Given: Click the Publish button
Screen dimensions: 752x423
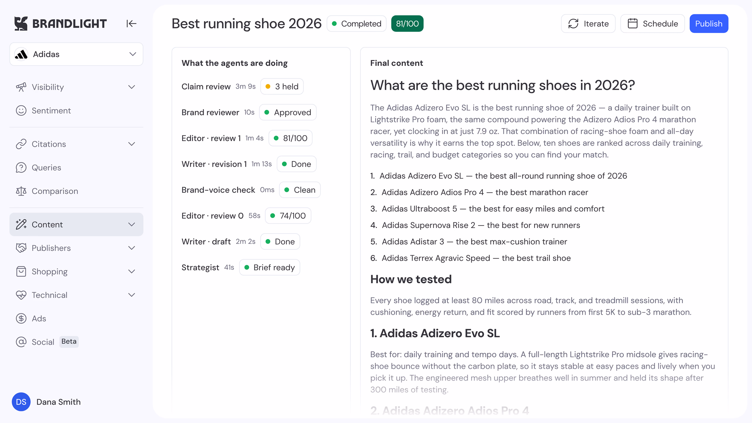Looking at the screenshot, I should coord(709,23).
